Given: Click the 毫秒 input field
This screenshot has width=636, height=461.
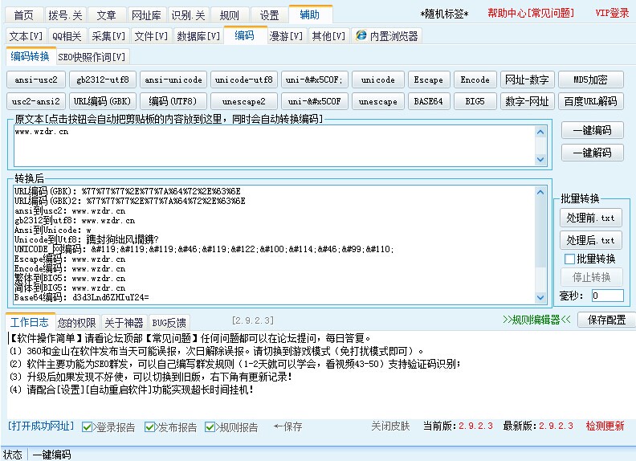Looking at the screenshot, I should (x=608, y=296).
